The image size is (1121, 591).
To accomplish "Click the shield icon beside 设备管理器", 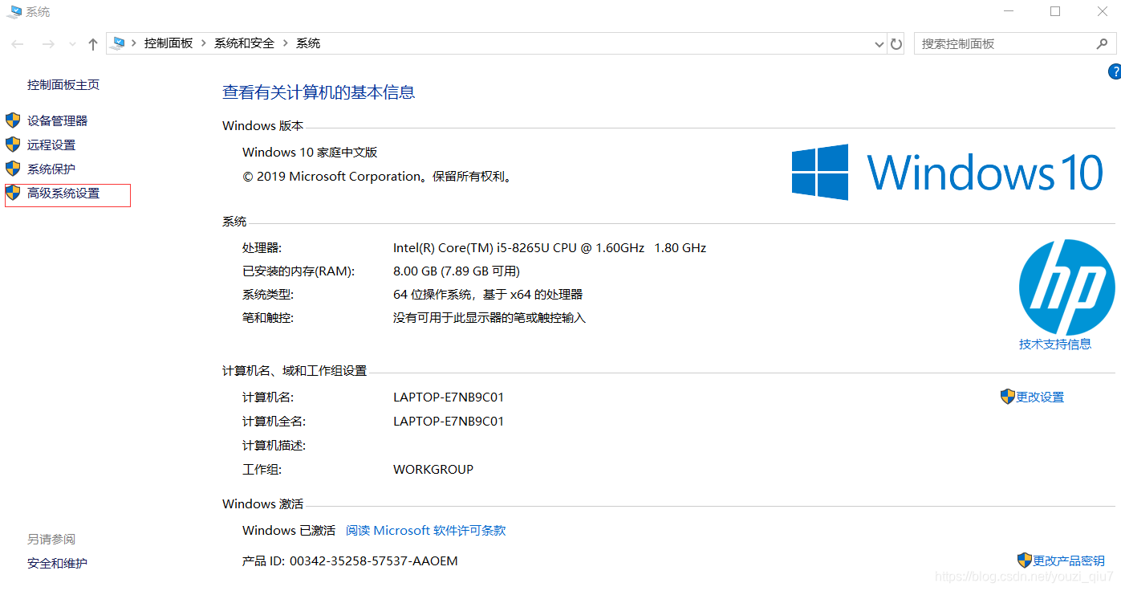I will [13, 120].
